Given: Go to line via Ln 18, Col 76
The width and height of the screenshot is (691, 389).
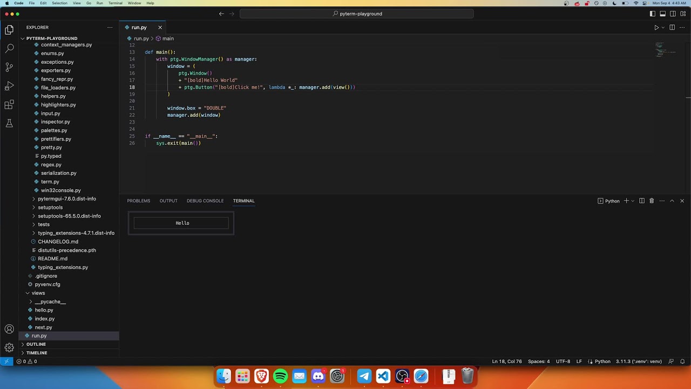Looking at the screenshot, I should (x=507, y=361).
